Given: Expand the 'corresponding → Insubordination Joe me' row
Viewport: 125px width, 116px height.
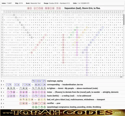Looking at the screenshot, I should pyautogui.click(x=4, y=85).
